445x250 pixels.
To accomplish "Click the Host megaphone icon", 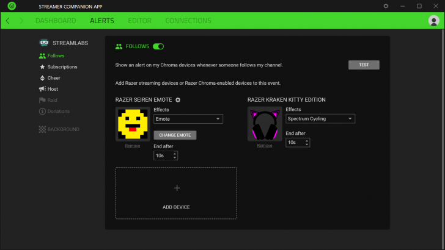I will click(42, 89).
